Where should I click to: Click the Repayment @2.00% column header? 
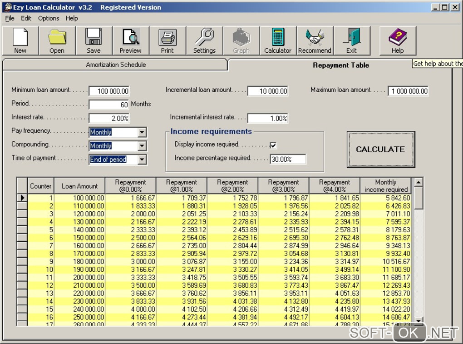point(233,186)
